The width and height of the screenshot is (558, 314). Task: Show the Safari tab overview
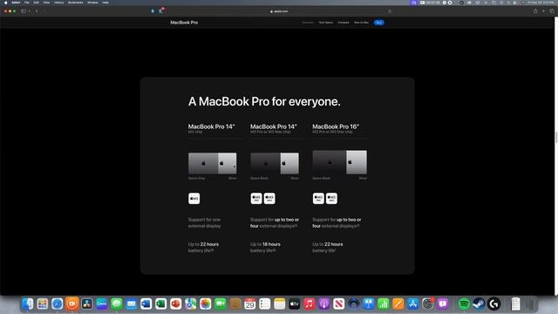(x=552, y=11)
